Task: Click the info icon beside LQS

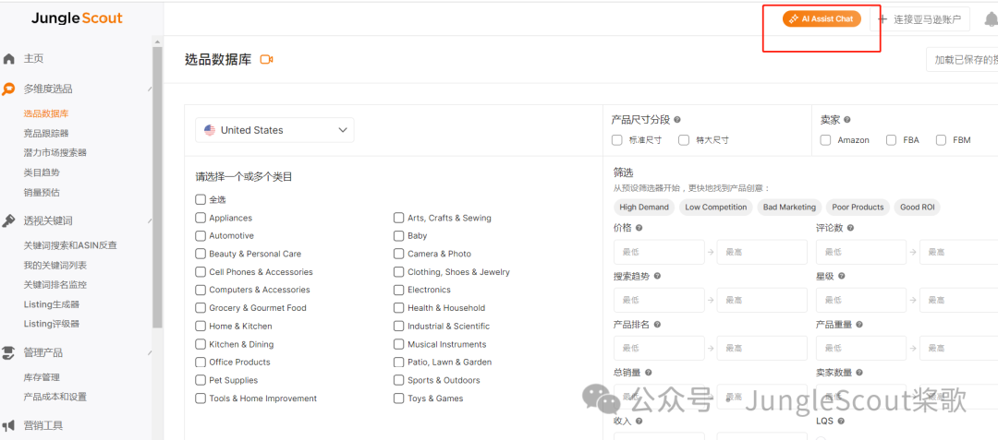Action: 841,421
